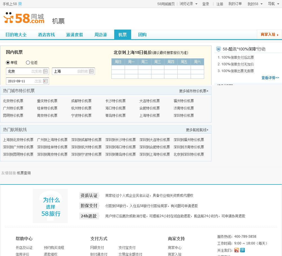Open the Sina Weibo follow icon

click(237, 250)
